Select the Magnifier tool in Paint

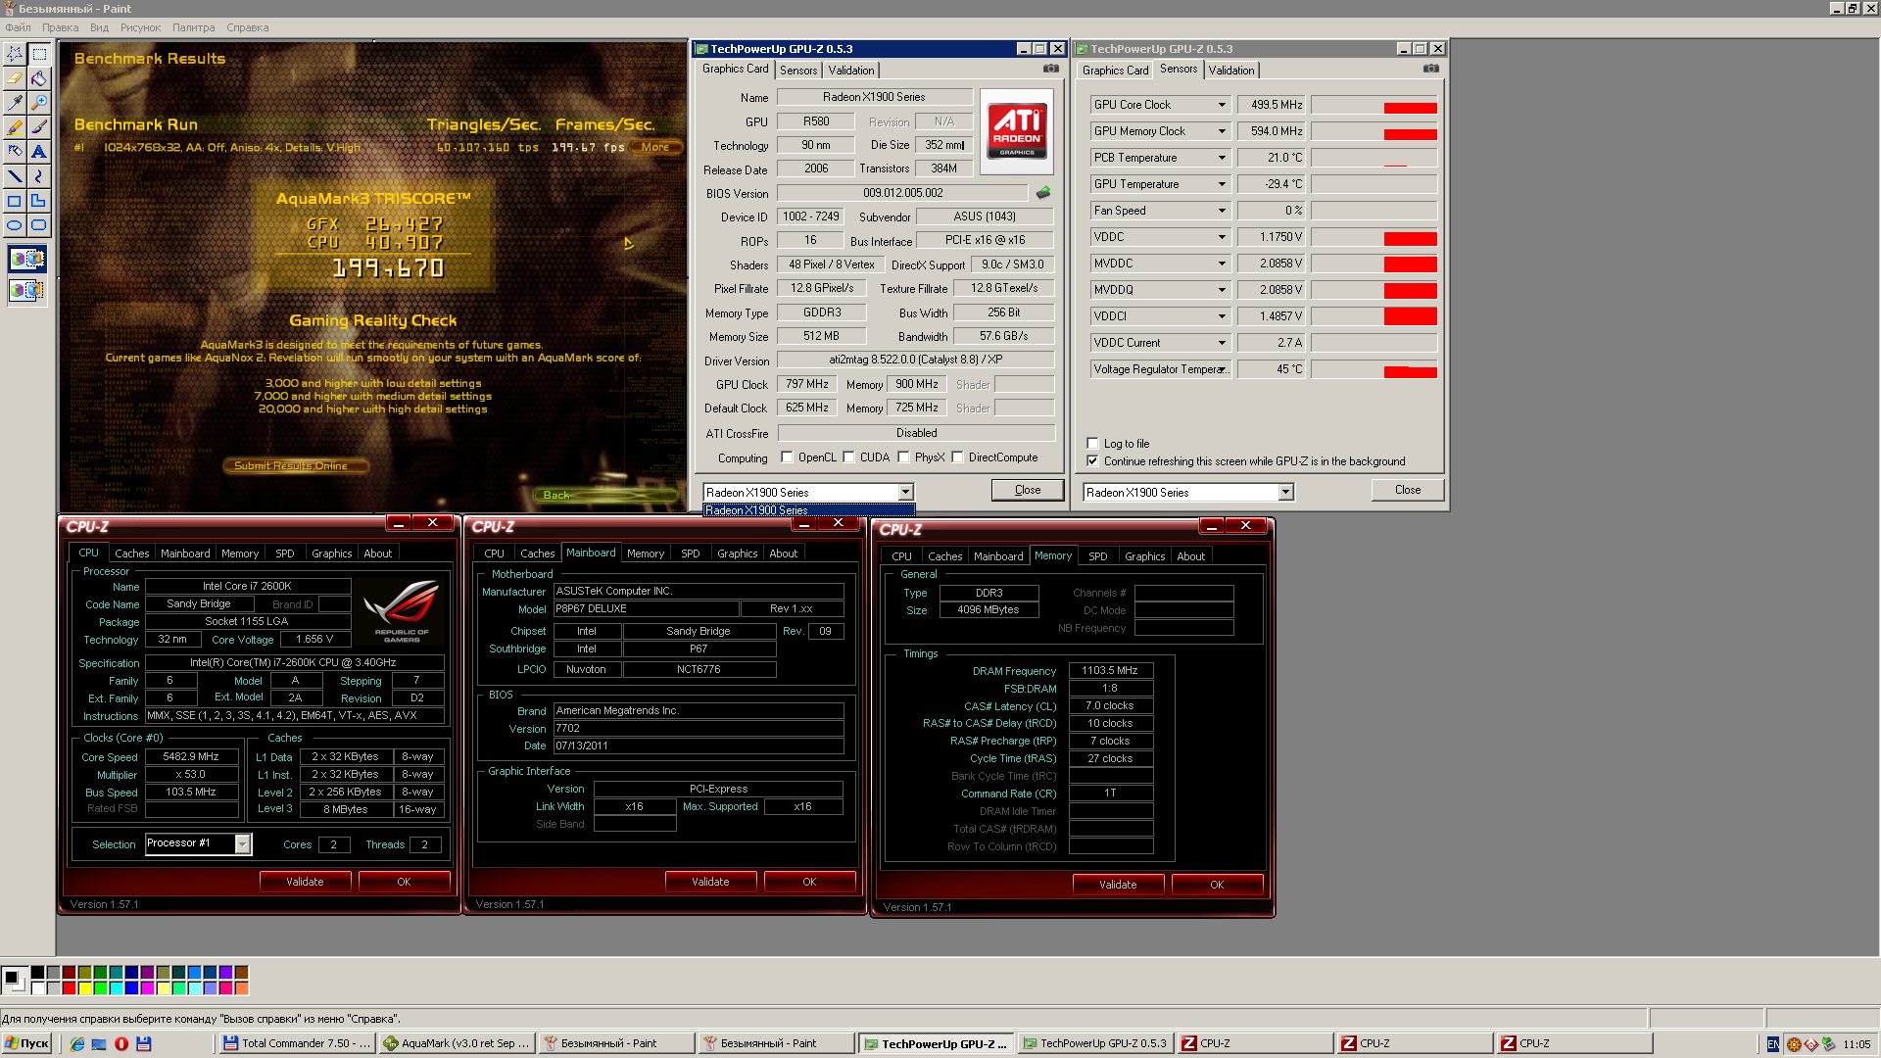pos(39,102)
